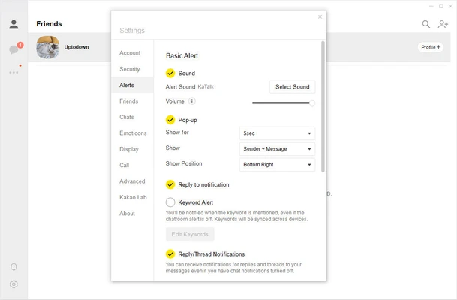
Task: Uncheck the Sound checkbox
Action: [170, 73]
